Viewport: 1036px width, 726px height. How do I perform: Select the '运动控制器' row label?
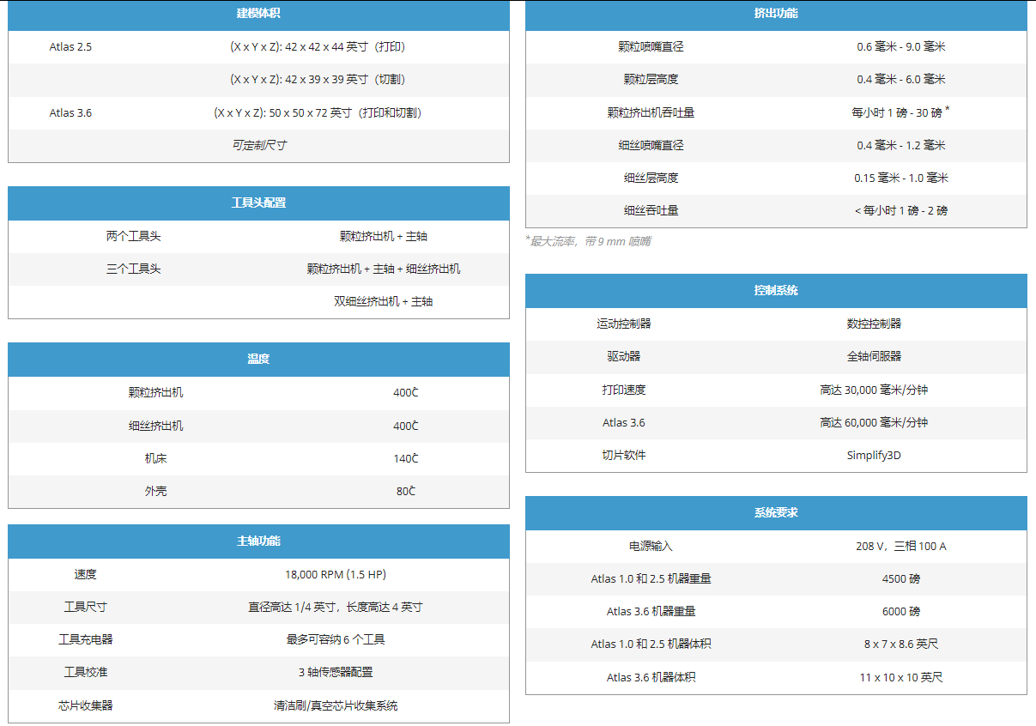[624, 324]
